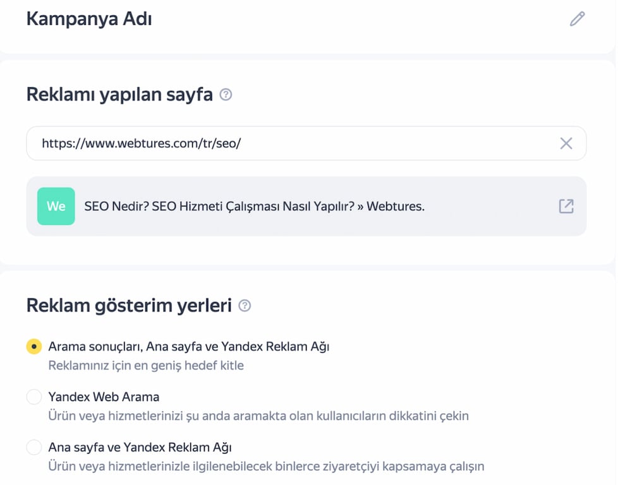Select "Arama sonuçları, Ana sayfa ve Yandex Reklam Ağı"
618x485 pixels.
click(x=35, y=346)
